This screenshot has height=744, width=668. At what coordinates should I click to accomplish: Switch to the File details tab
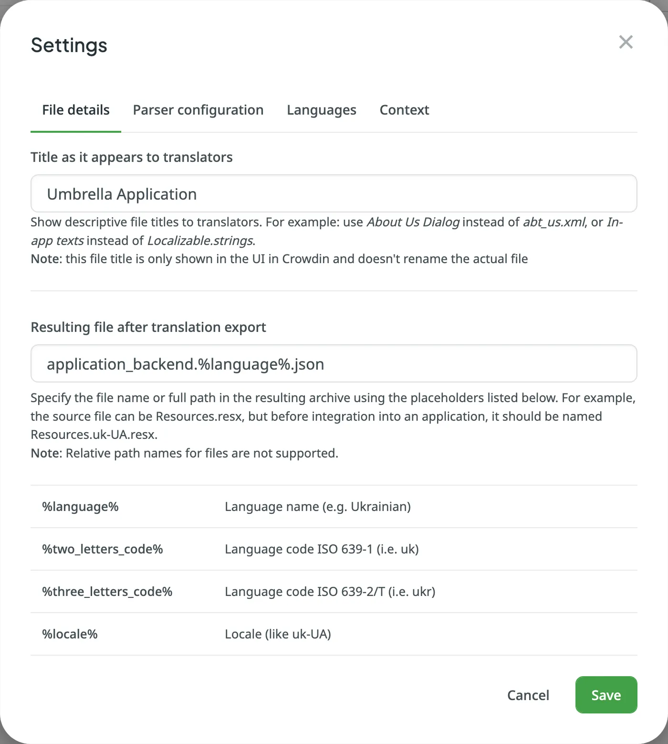point(76,110)
